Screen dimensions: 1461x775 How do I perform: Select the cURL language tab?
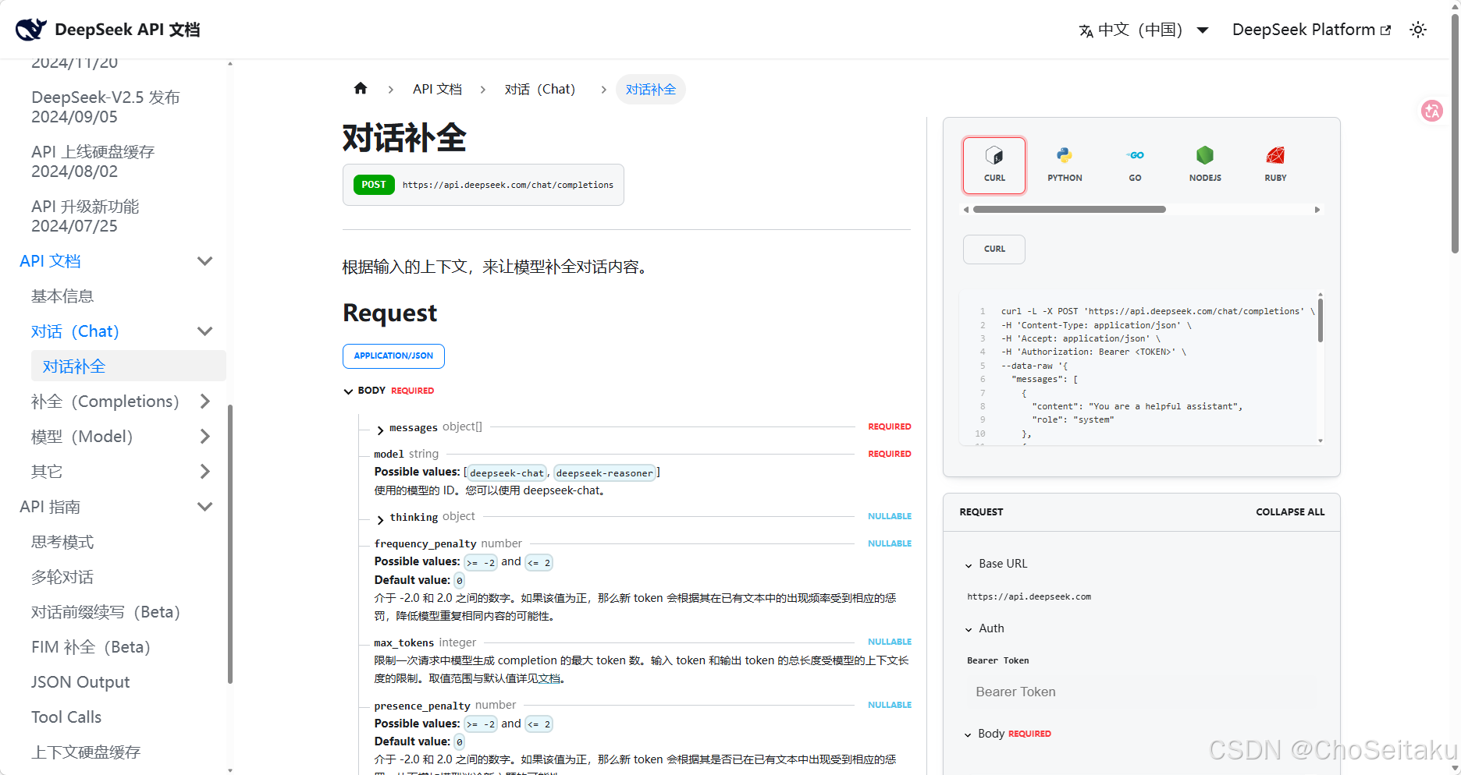pyautogui.click(x=994, y=165)
